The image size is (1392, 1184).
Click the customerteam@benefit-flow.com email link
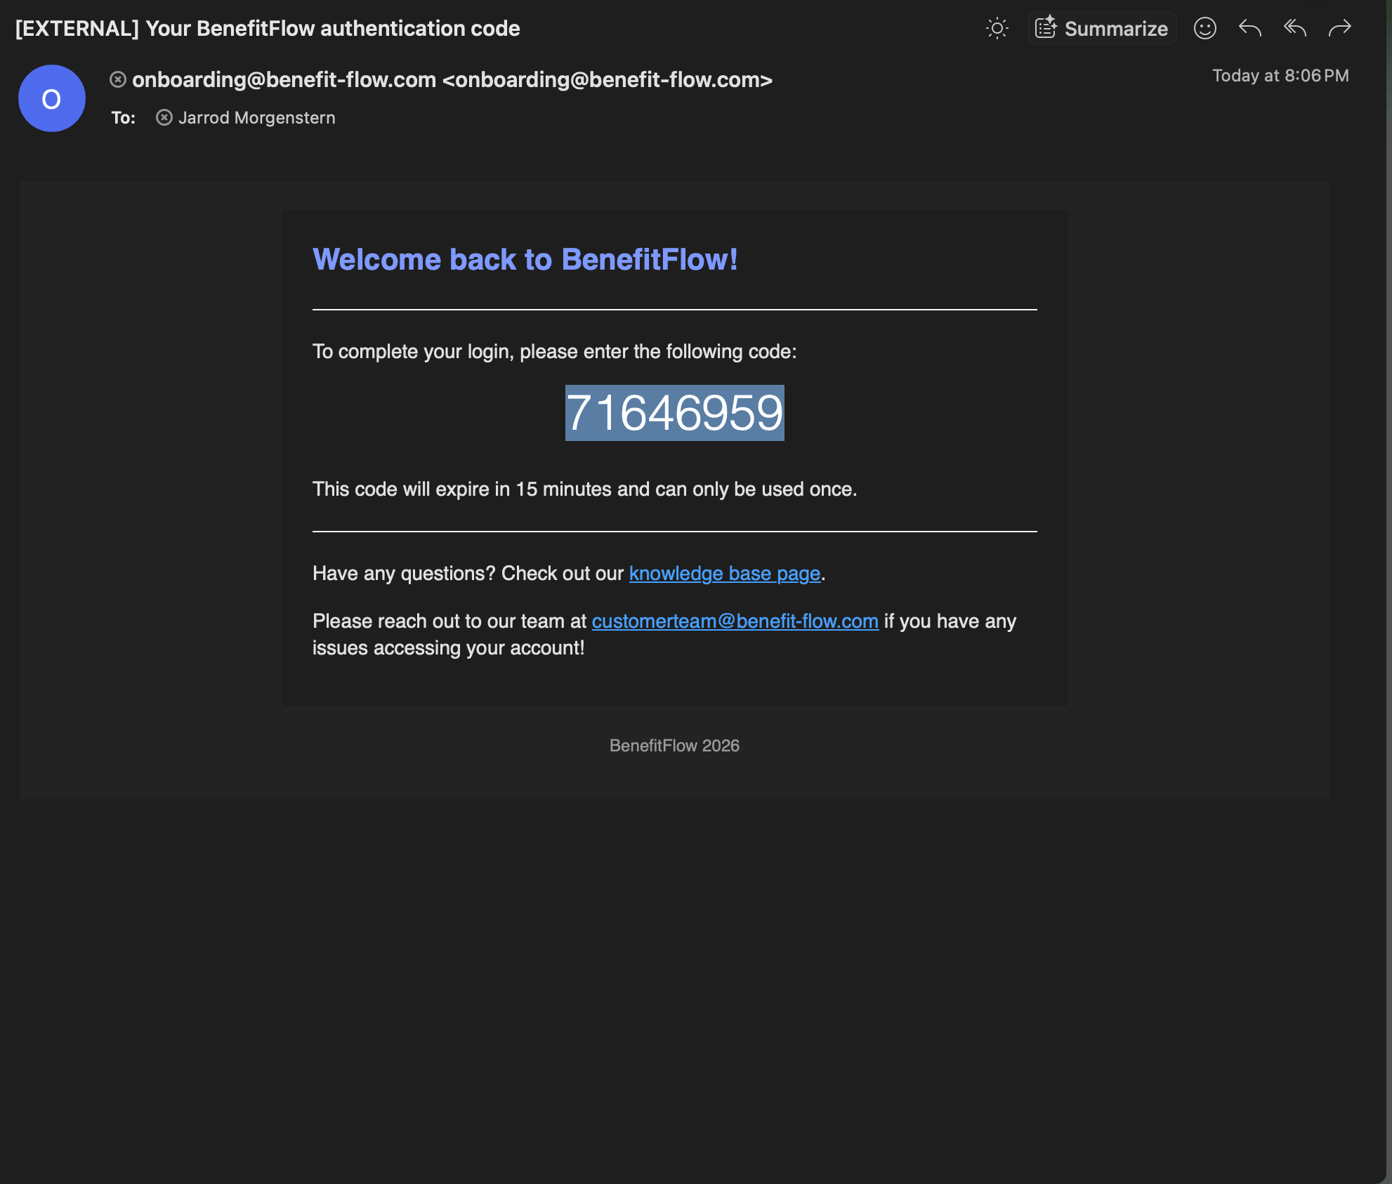[x=735, y=621]
